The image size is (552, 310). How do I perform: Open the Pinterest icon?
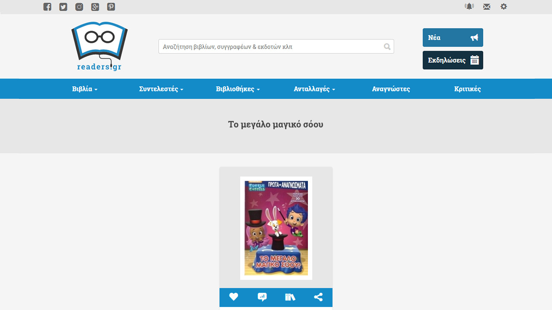[111, 7]
